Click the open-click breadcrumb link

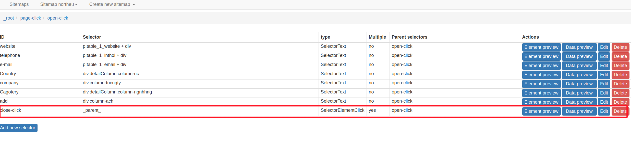click(x=58, y=18)
